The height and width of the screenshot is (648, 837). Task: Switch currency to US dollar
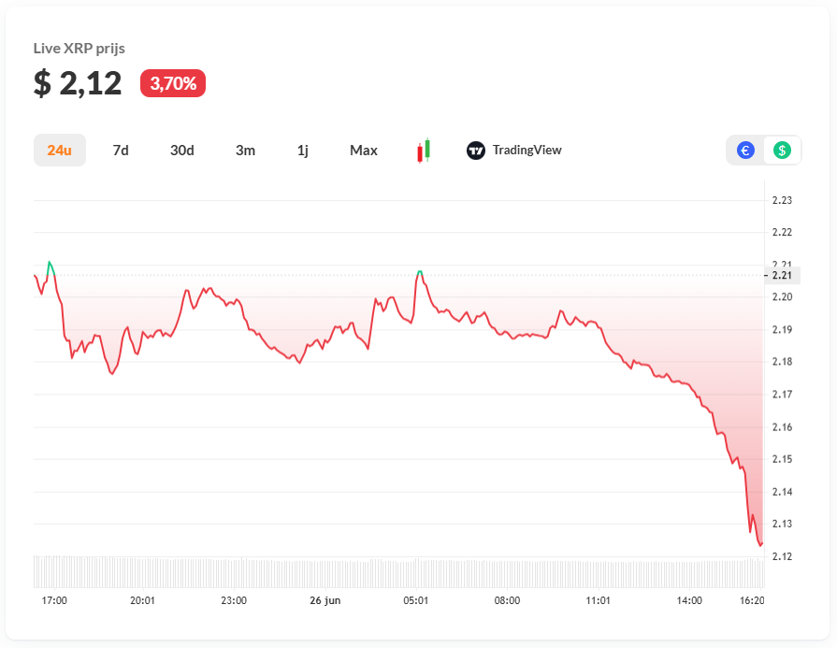tap(782, 150)
